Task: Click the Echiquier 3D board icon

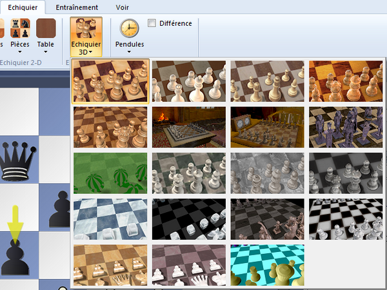Action: pyautogui.click(x=86, y=28)
